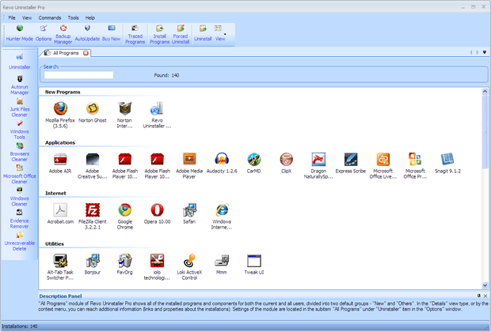Select Audacity 1.2.6 in Applications
This screenshot has height=332, width=491.
[220, 164]
